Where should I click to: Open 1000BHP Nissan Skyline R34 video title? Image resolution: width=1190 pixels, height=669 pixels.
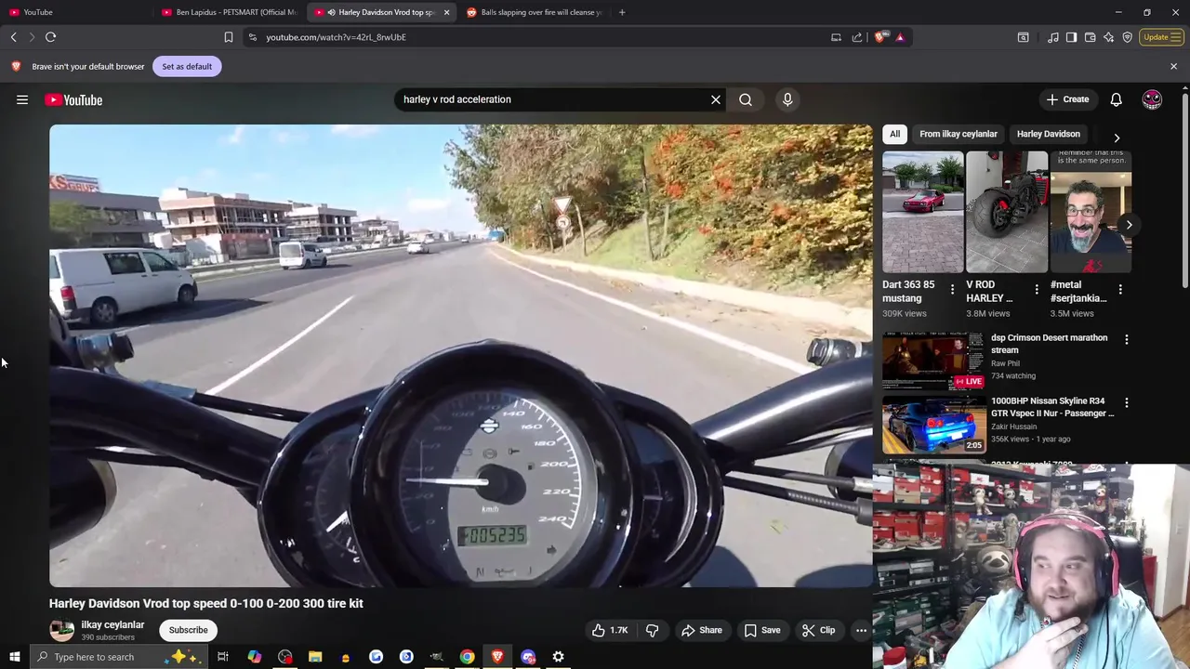coord(1052,407)
